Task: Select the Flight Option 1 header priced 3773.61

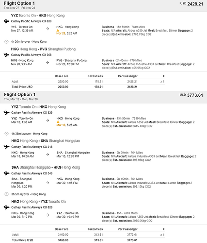Action: [103, 97]
